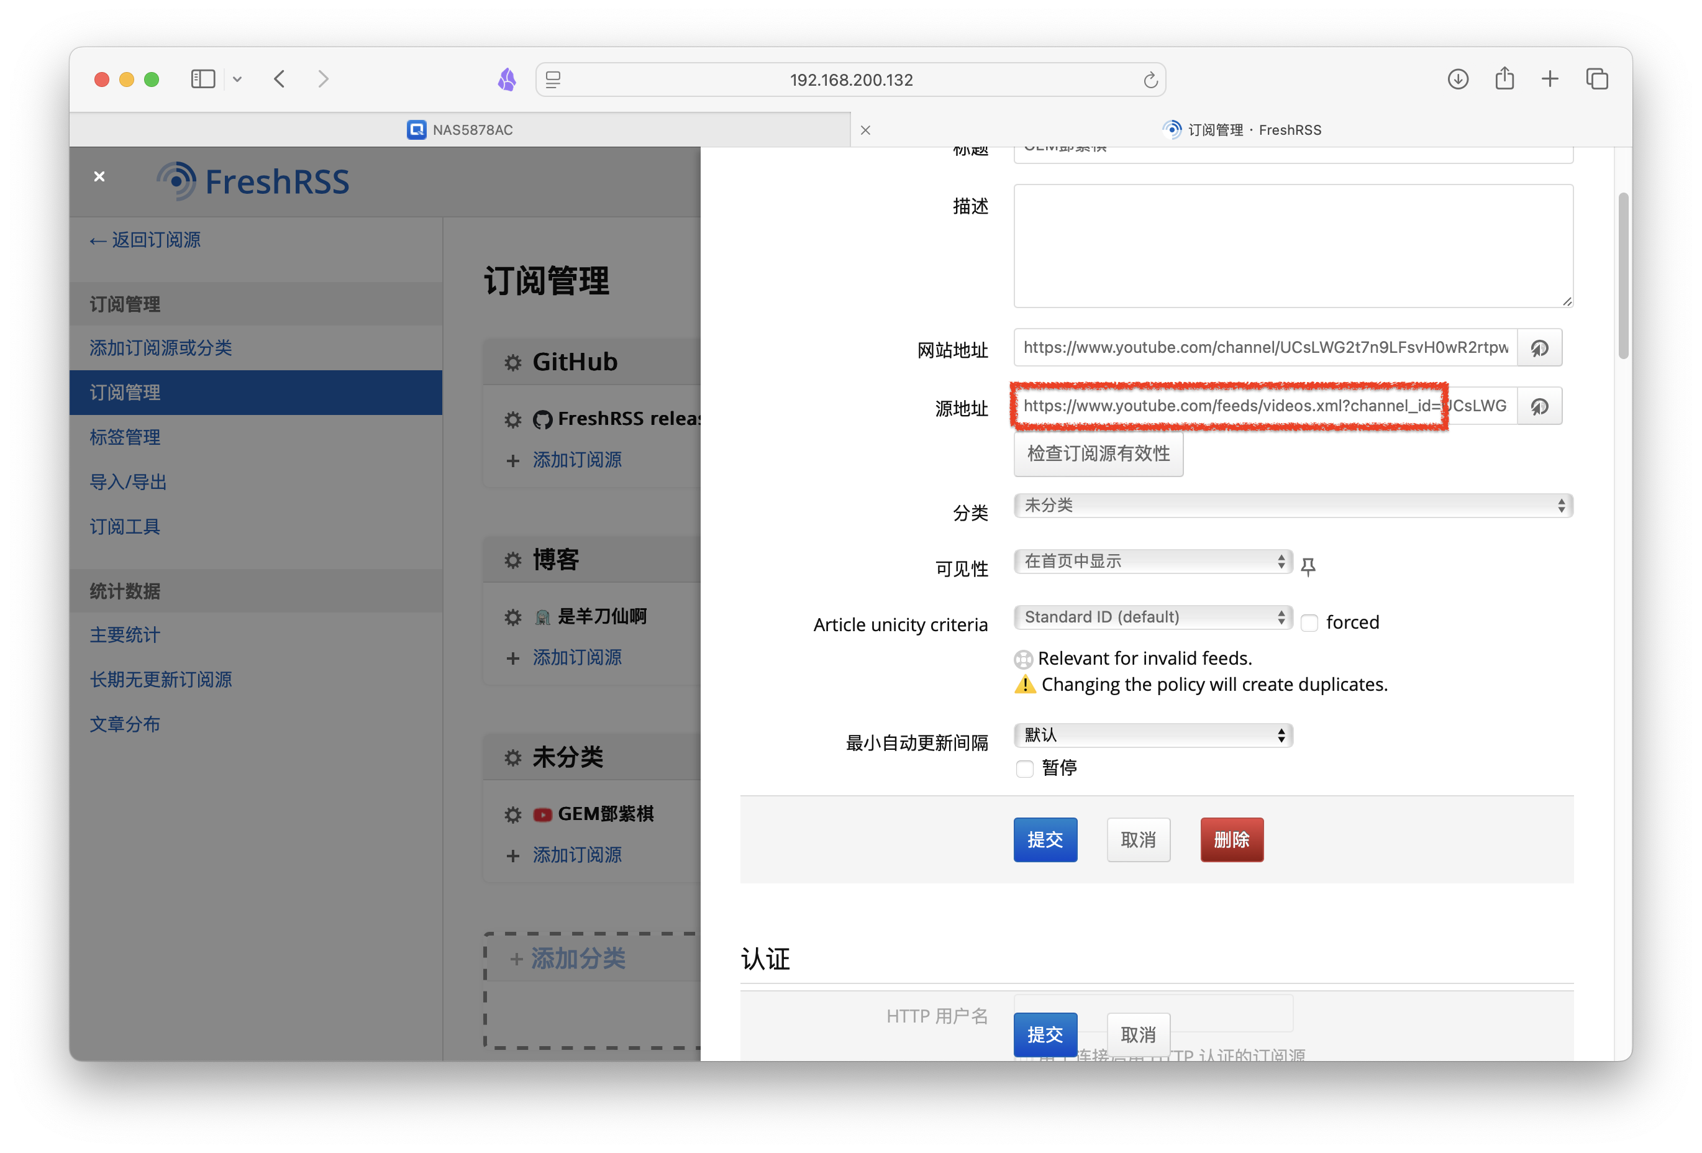Click Safari downloads icon in toolbar
1702x1153 pixels.
click(x=1457, y=79)
